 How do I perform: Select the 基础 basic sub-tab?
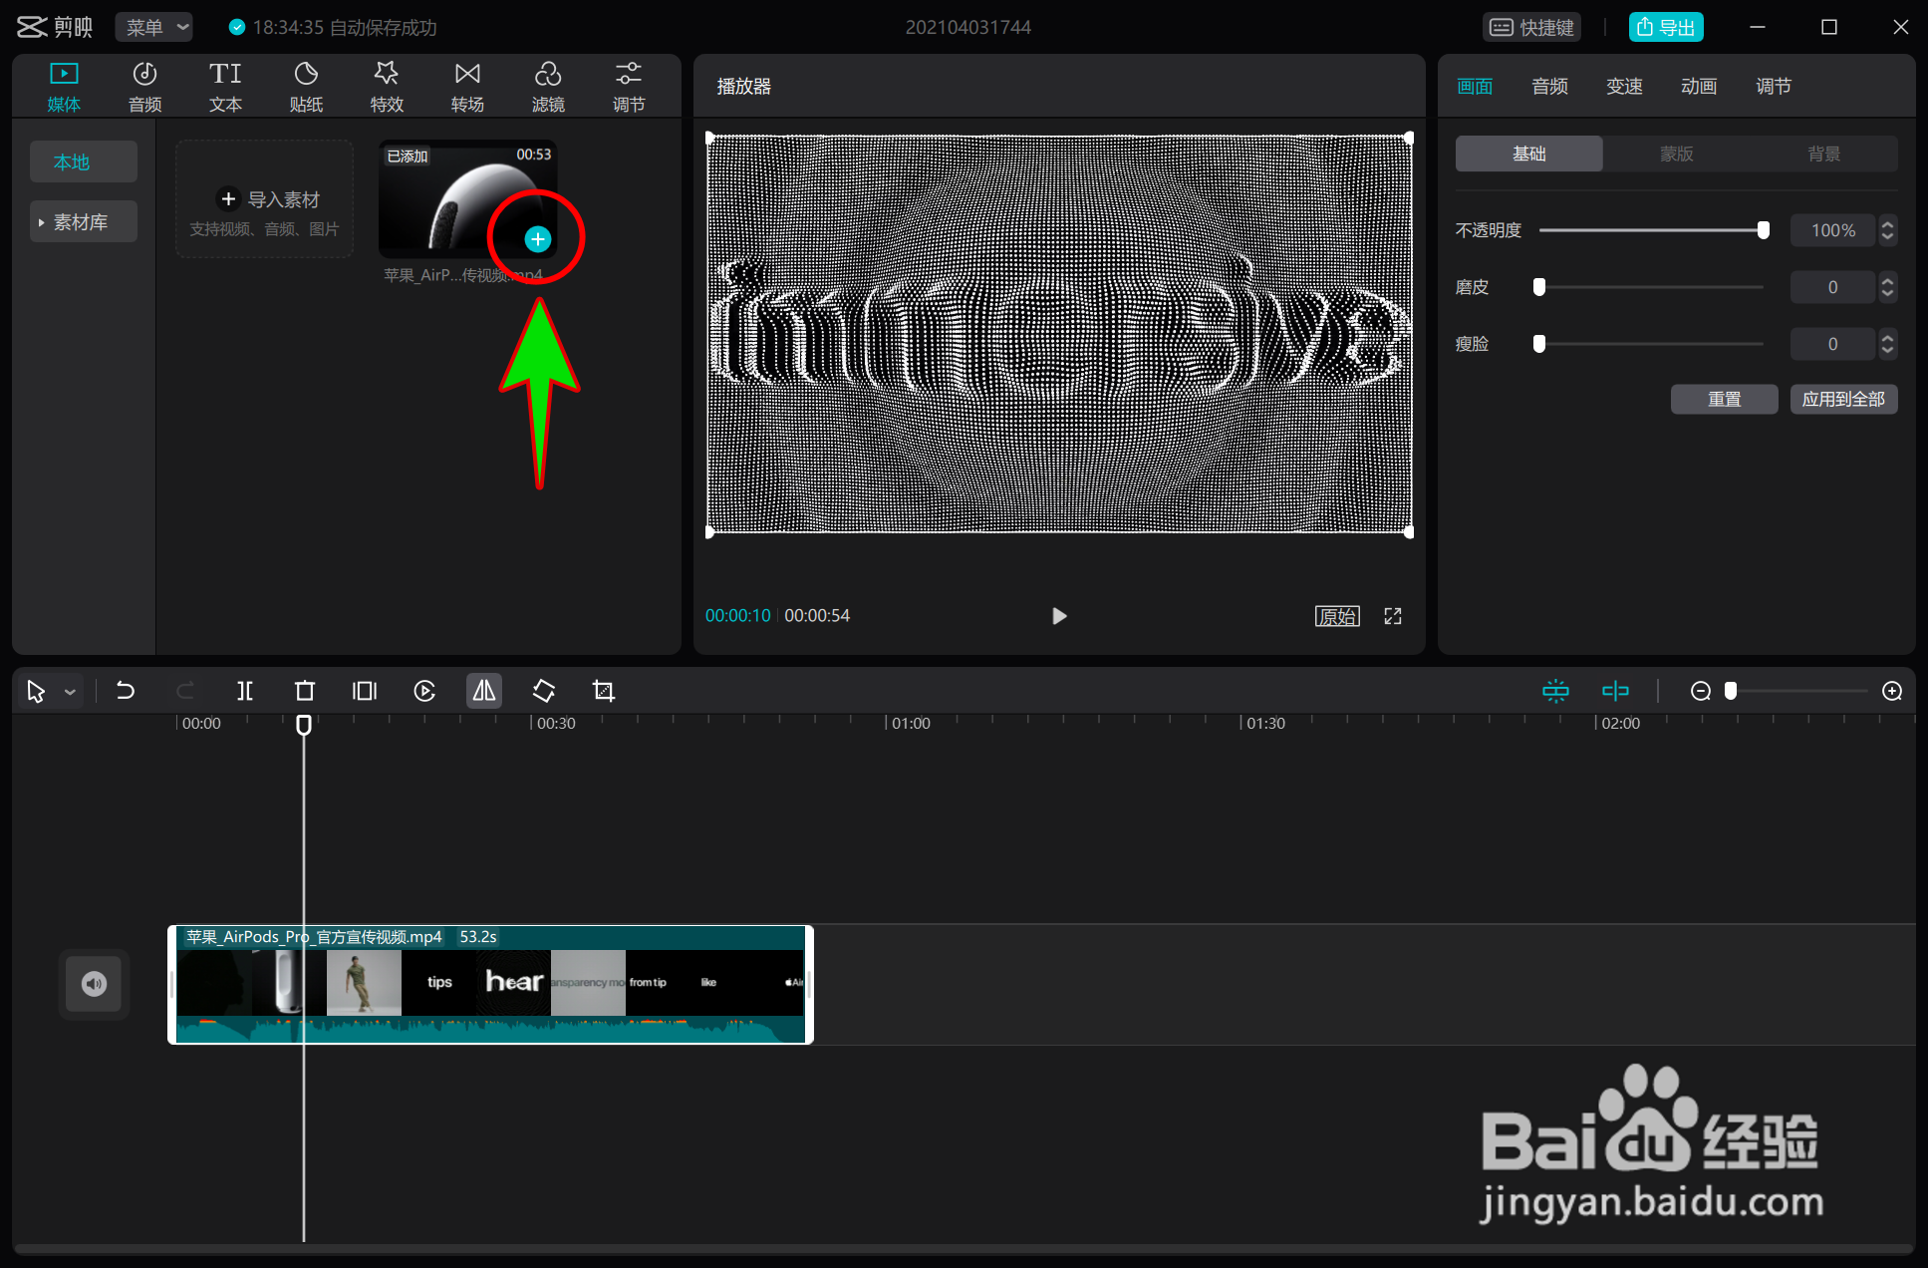(1529, 154)
